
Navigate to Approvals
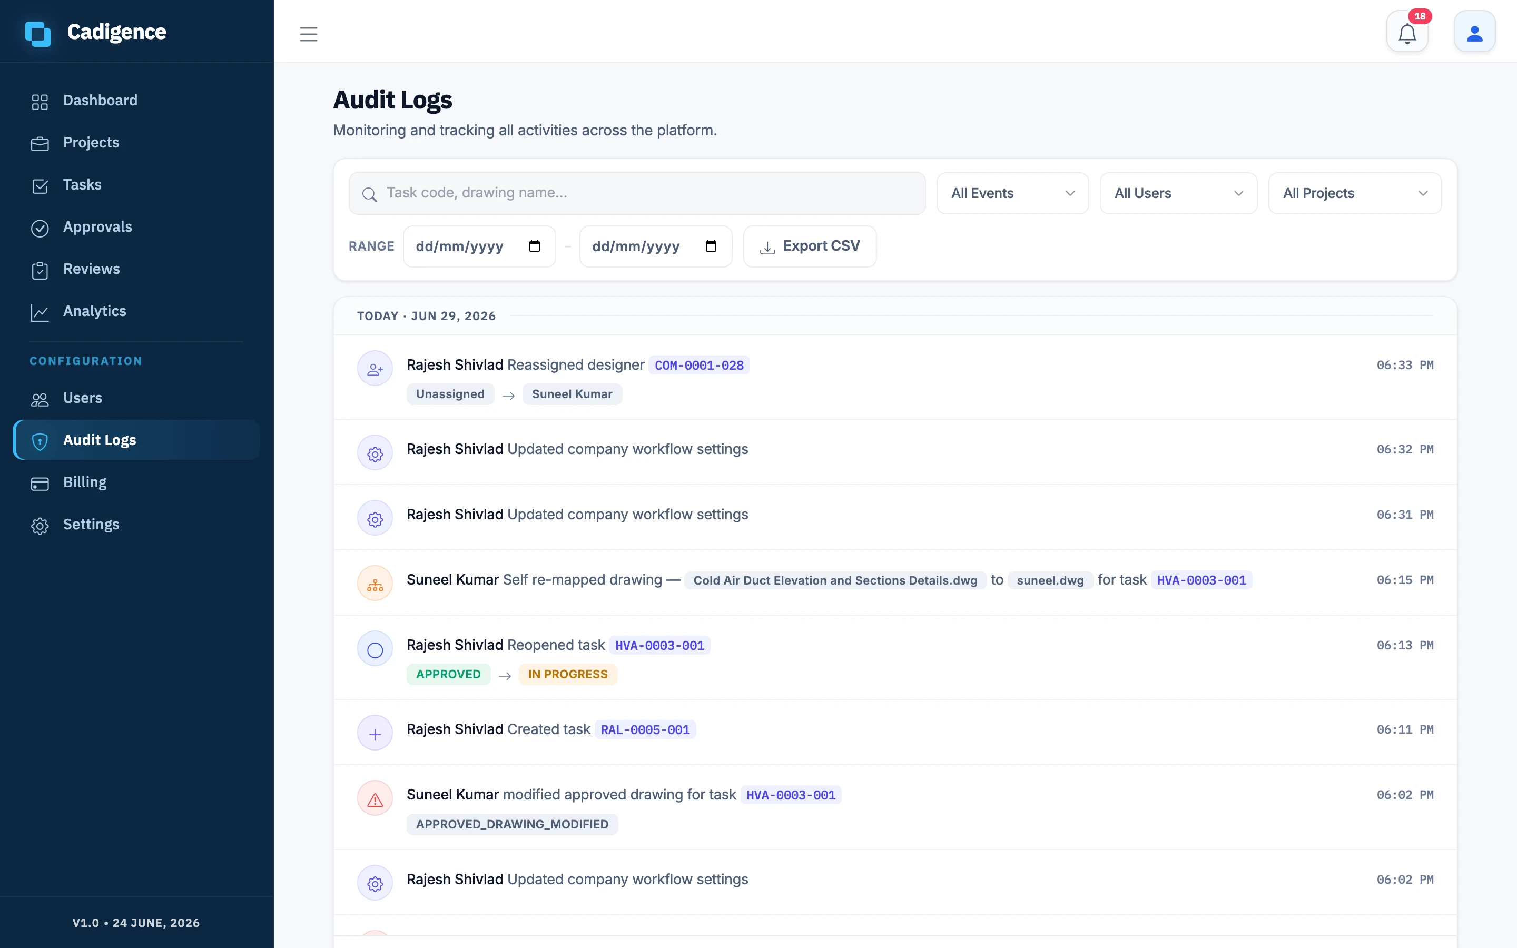136,227
